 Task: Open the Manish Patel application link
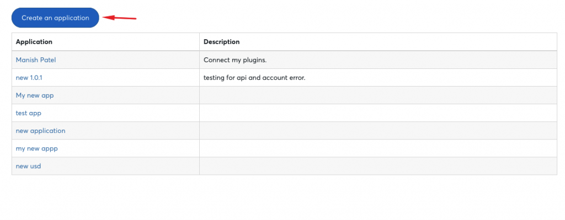[36, 60]
